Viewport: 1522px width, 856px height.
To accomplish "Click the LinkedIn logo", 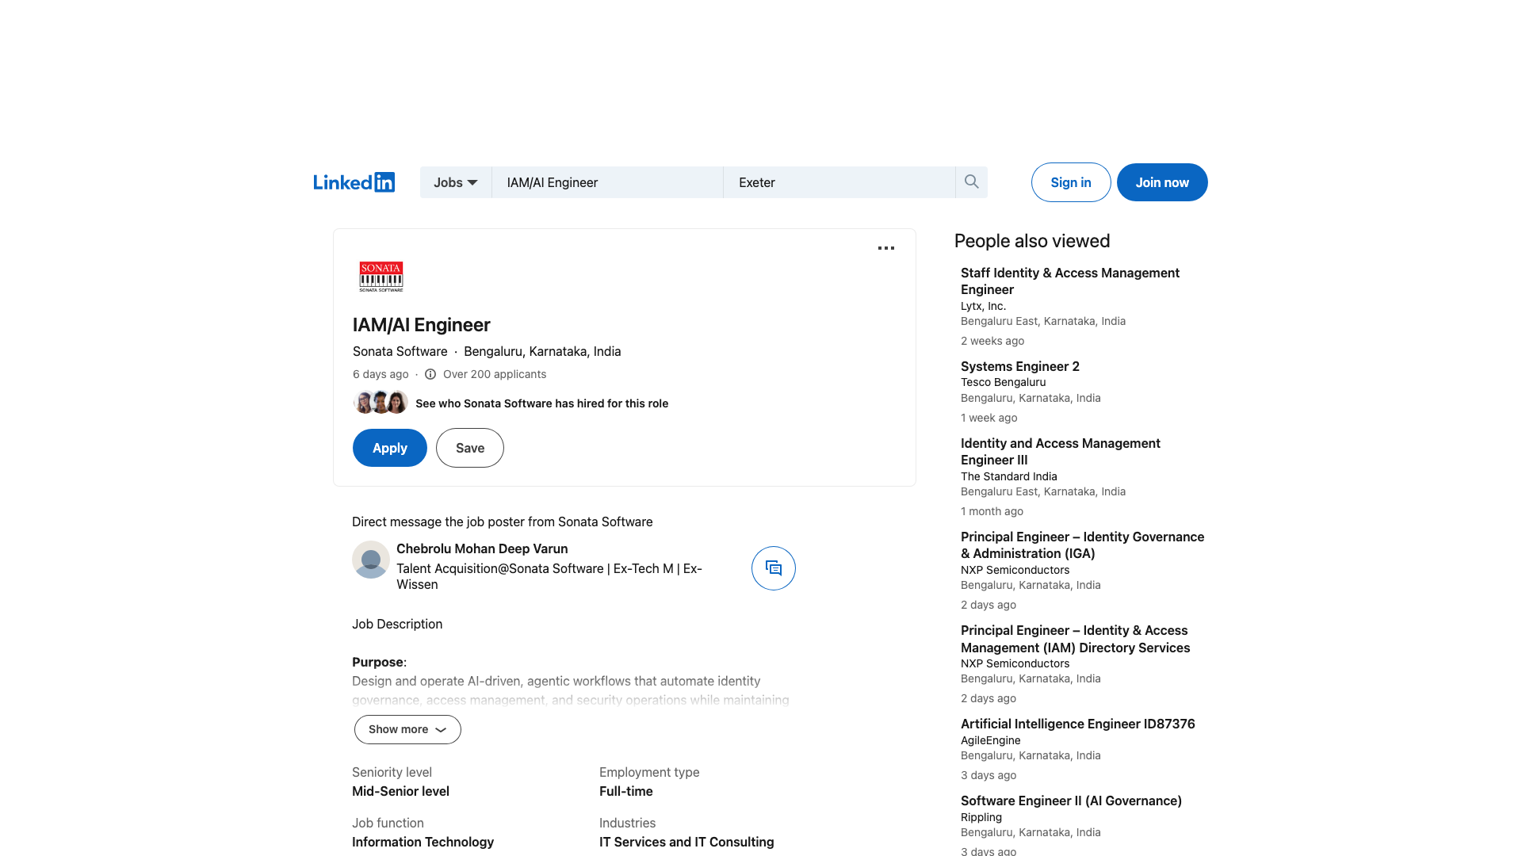I will pos(354,182).
